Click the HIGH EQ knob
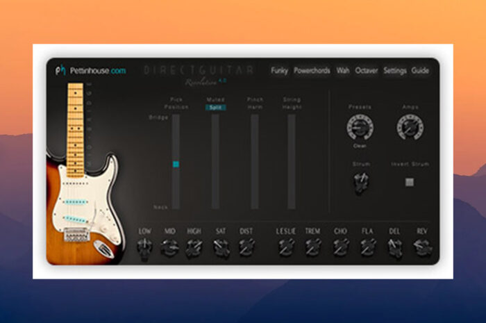 click(x=194, y=248)
